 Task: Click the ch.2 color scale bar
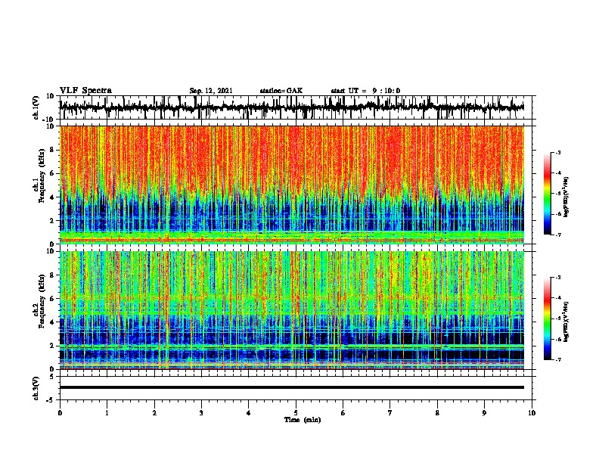[547, 319]
